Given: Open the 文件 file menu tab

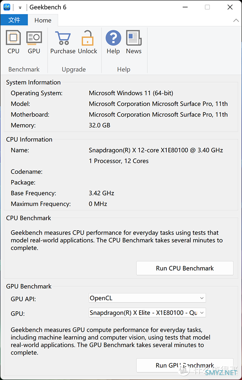Looking at the screenshot, I should pos(14,20).
